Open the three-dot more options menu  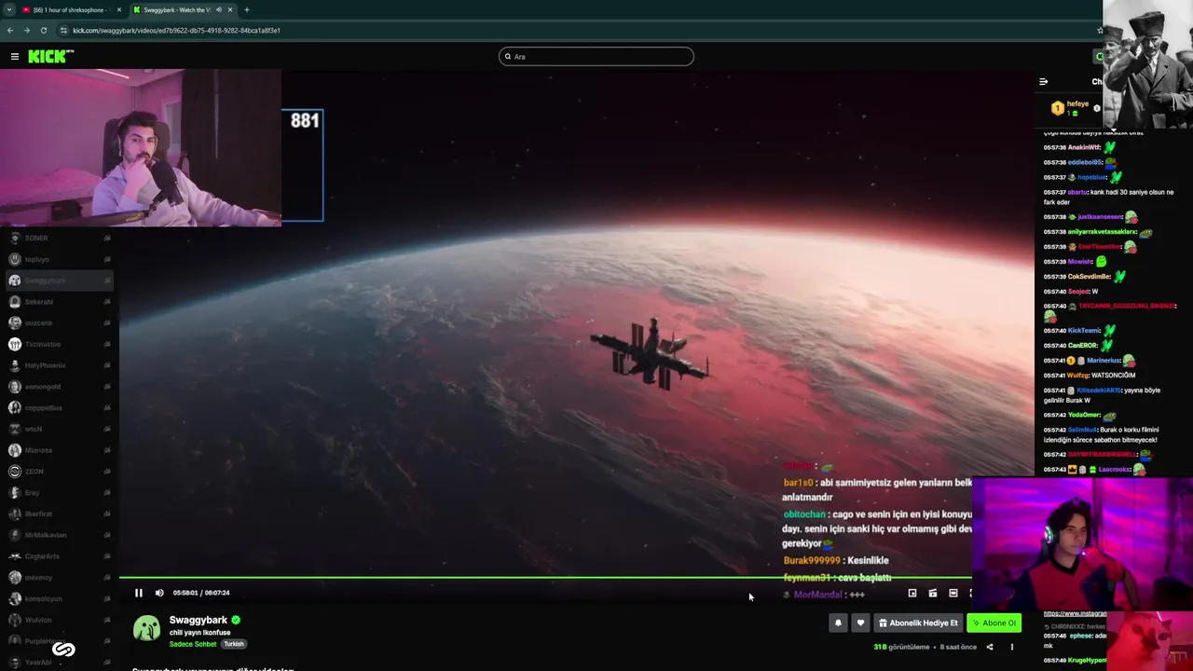(x=1012, y=647)
